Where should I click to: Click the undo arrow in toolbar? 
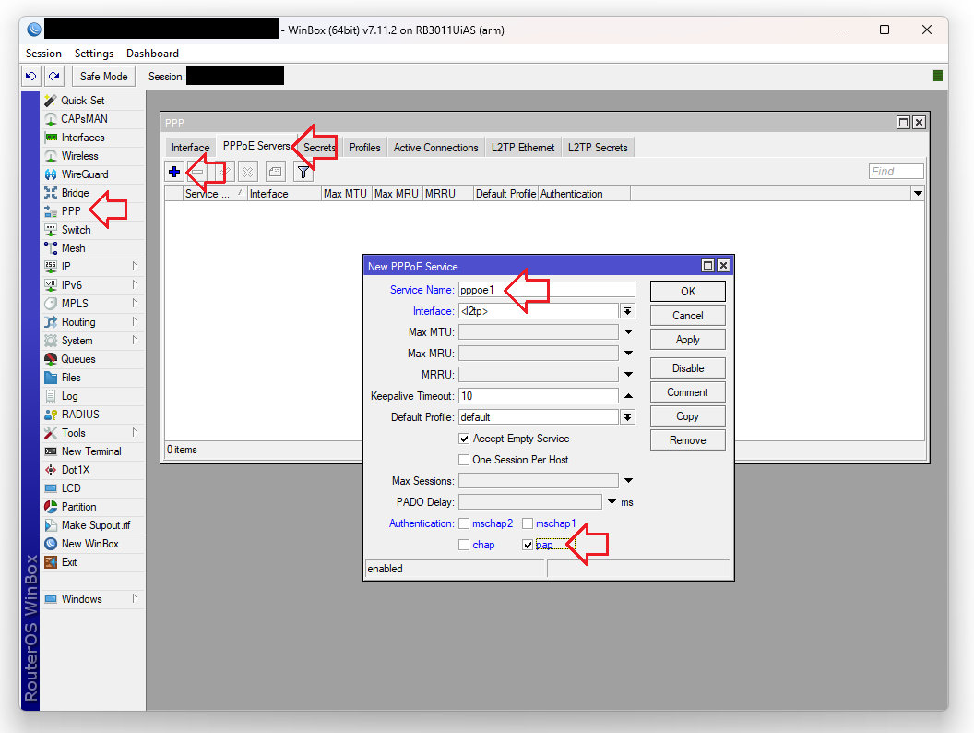[31, 77]
